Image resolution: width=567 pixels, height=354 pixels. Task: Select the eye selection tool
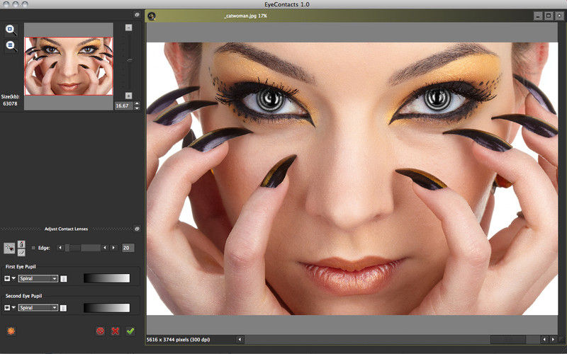point(9,249)
